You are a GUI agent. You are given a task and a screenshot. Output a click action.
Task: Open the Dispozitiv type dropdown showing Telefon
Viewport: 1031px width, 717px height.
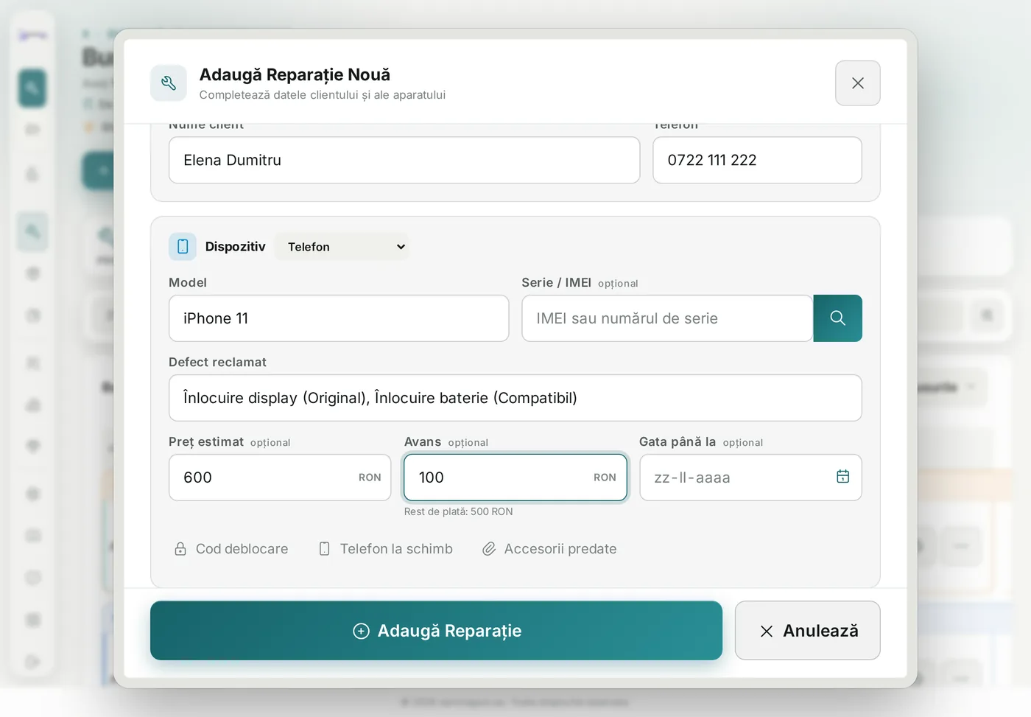pos(342,247)
